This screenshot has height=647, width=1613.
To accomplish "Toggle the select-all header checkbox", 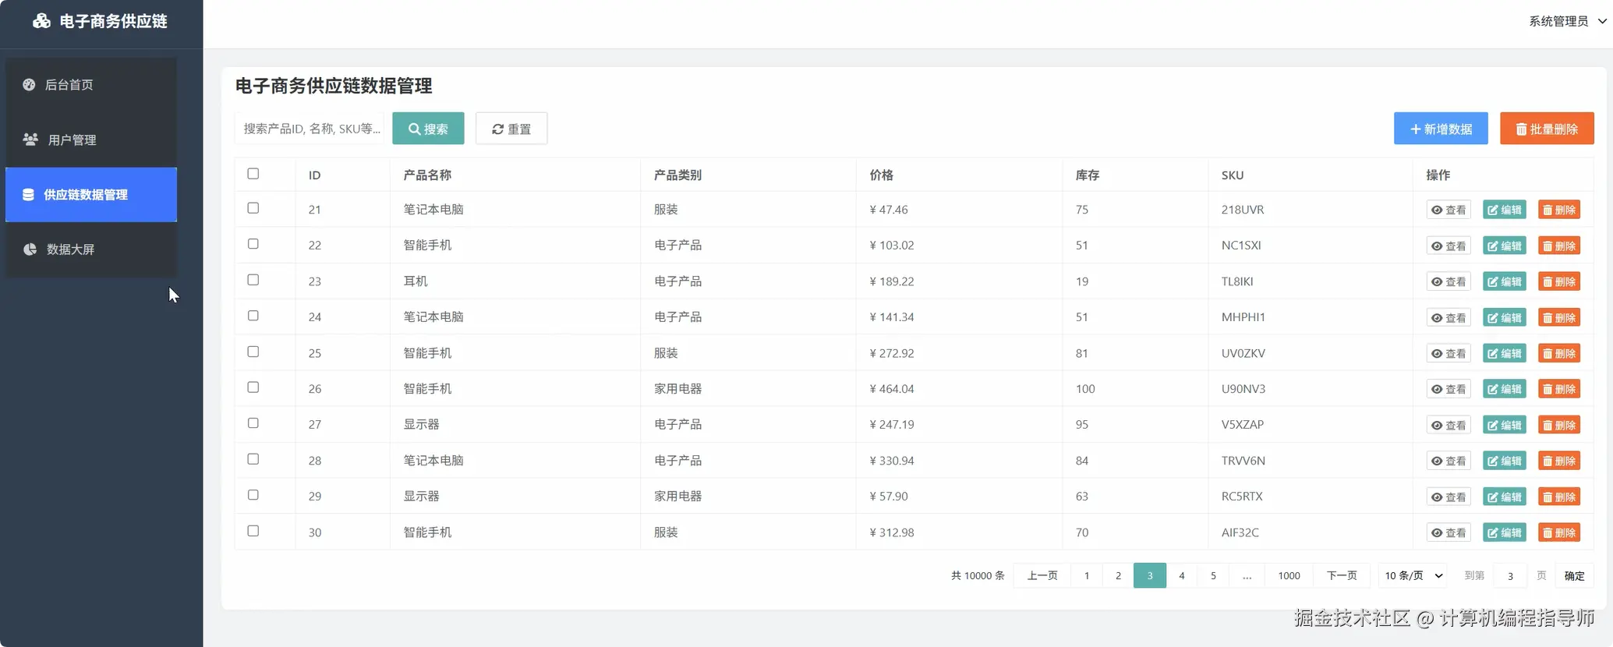I will [253, 174].
